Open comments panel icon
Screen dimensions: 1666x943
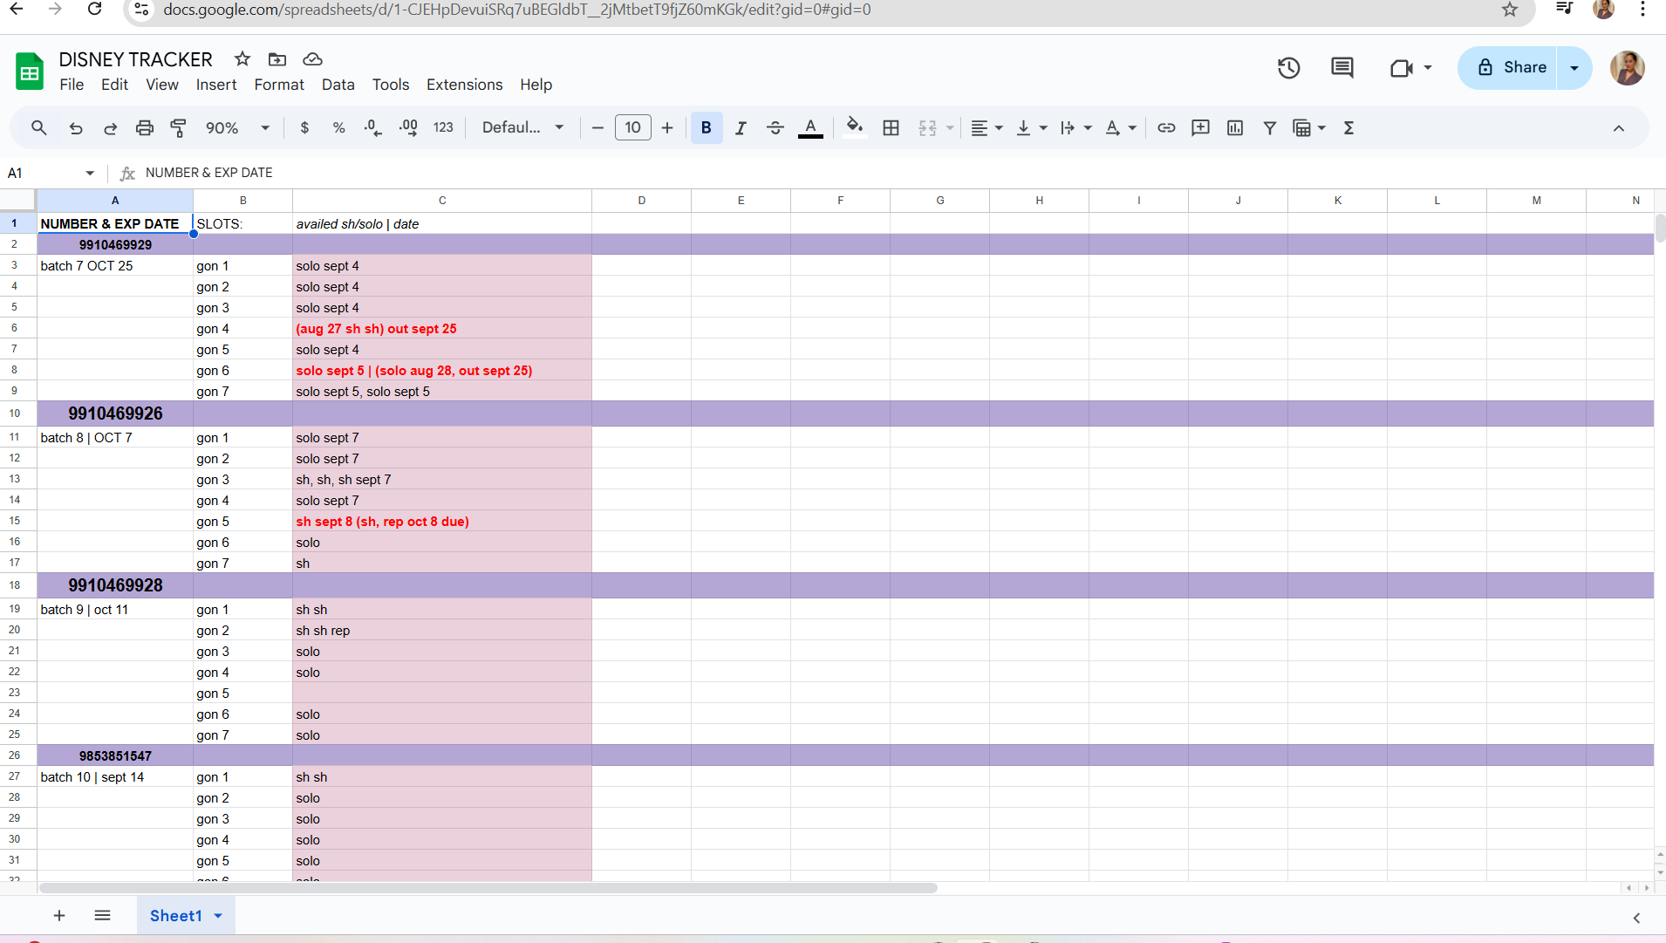click(1342, 68)
